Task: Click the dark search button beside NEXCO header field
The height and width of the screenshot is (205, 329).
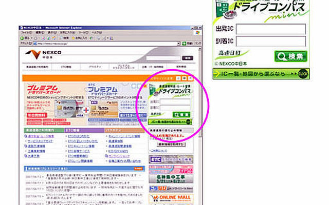Action: tap(188, 58)
